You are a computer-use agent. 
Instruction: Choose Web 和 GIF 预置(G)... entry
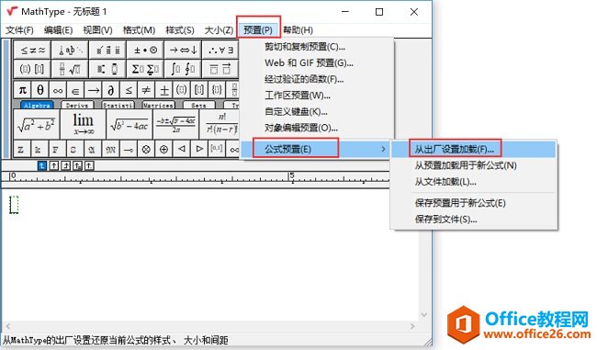coord(317,63)
